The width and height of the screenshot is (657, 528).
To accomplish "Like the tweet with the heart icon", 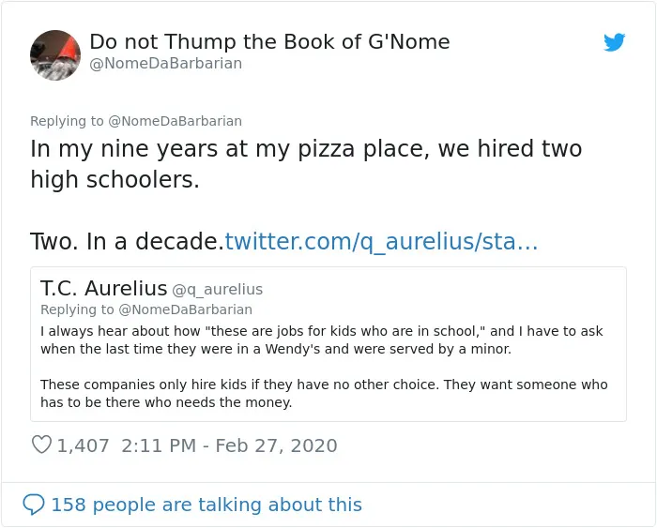I will (x=41, y=445).
